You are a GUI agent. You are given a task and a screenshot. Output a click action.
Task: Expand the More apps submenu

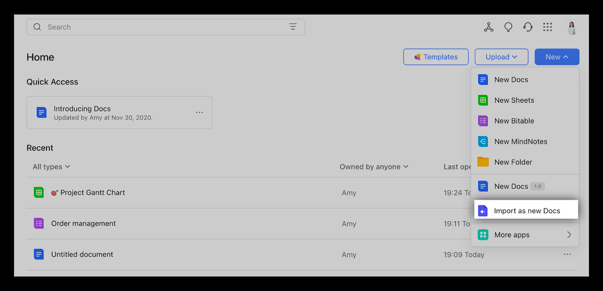(x=525, y=235)
